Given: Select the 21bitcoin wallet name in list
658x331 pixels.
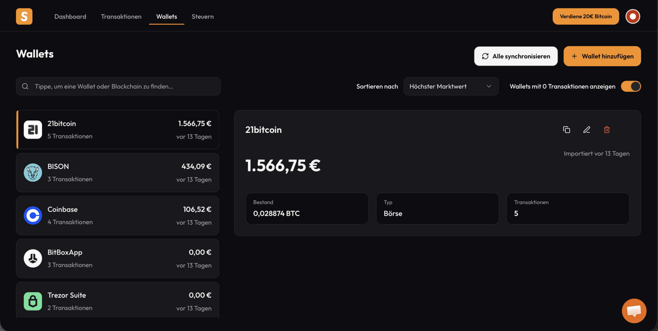Looking at the screenshot, I should [62, 124].
